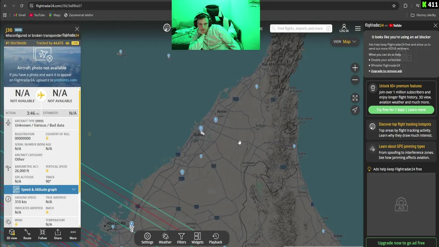Bookmark this page with the star
The width and height of the screenshot is (439, 247).
[394, 6]
